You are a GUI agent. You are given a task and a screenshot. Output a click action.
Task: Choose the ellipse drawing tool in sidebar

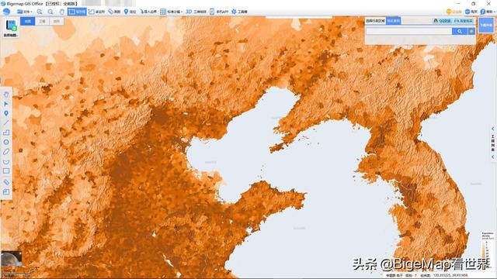[x=6, y=152]
